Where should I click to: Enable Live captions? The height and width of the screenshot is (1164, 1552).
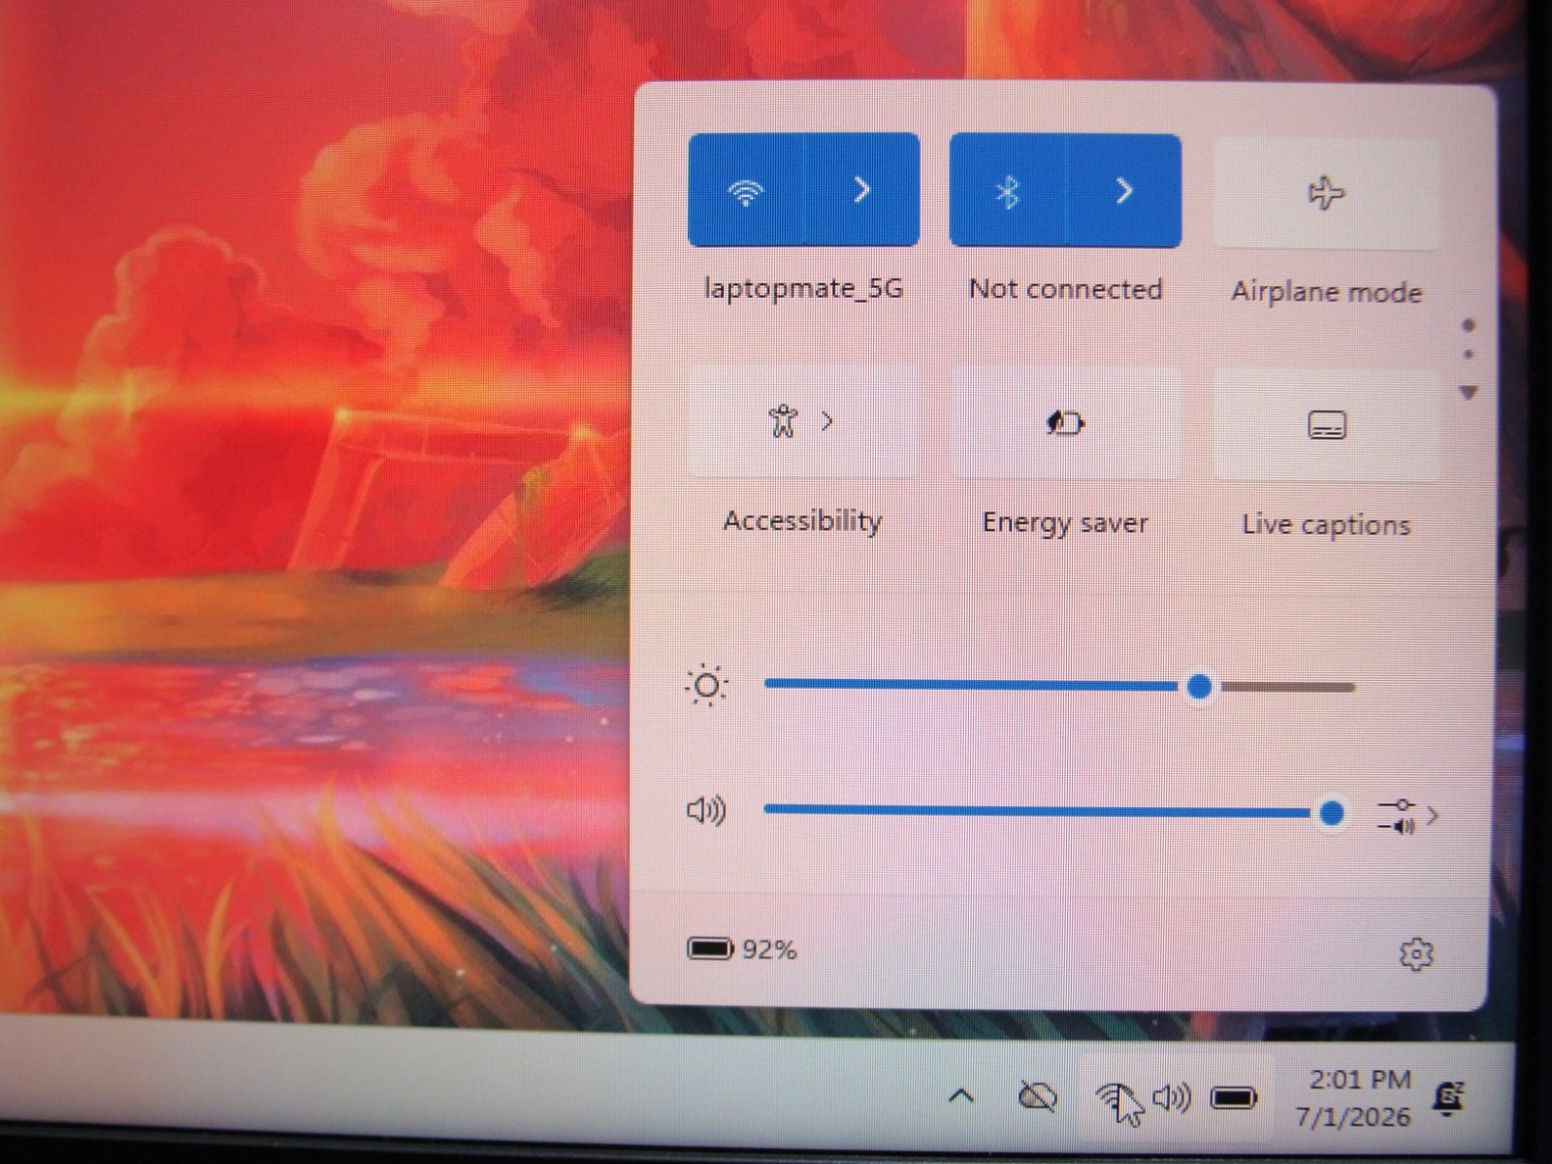(1326, 426)
